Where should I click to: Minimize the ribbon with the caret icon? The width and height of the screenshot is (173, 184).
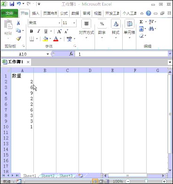[x=142, y=14]
